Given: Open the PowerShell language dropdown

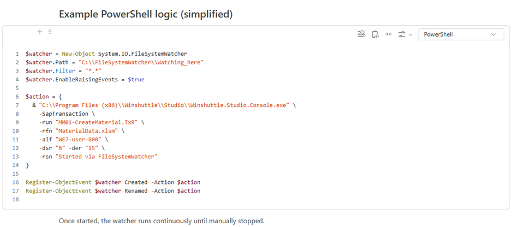Looking at the screenshot, I should (x=461, y=34).
